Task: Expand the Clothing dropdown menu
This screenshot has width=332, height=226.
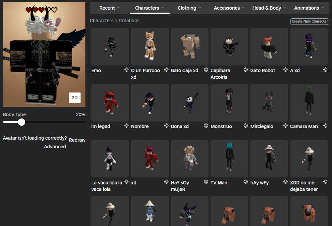Action: click(x=189, y=8)
